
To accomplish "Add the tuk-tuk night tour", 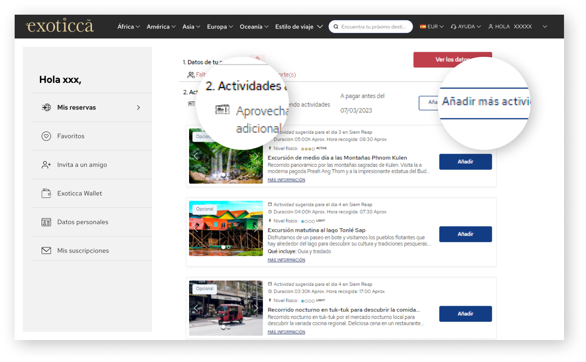I will click(x=466, y=314).
